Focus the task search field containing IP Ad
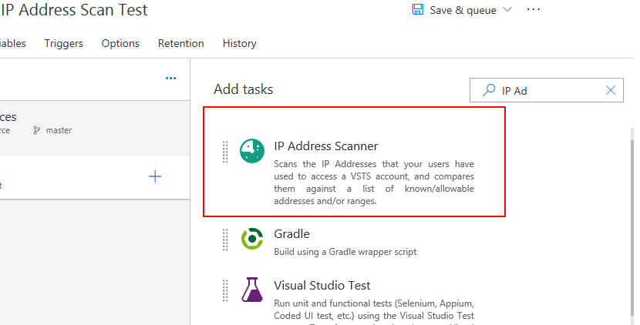The image size is (640, 325). pos(547,90)
